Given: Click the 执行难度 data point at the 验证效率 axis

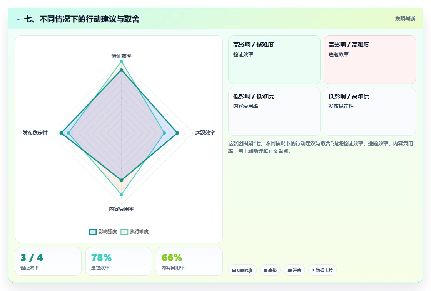Looking at the screenshot, I should pos(121,61).
